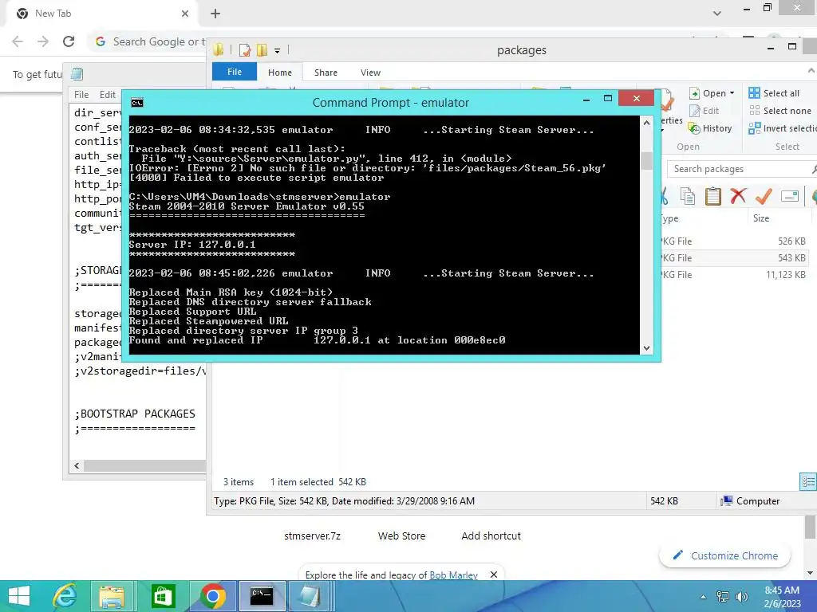
Task: Open Notepad Edit menu
Action: 108,95
